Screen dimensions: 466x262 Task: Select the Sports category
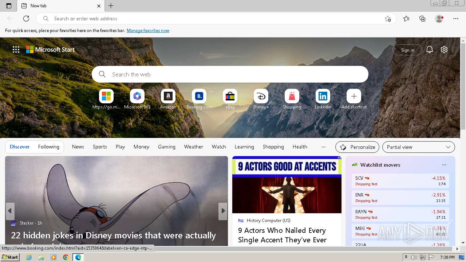pos(100,147)
